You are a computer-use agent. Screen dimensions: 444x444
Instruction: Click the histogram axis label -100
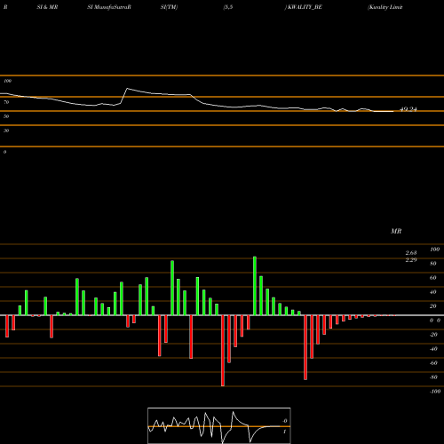pos(435,392)
